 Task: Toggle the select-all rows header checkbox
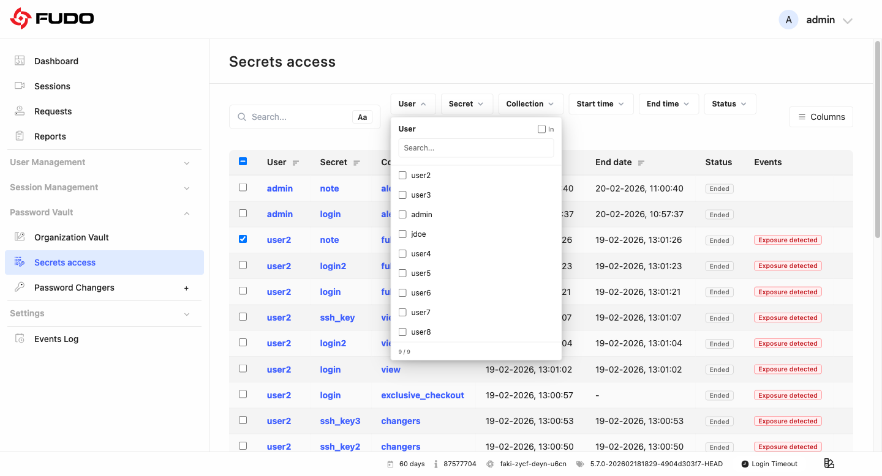point(243,162)
